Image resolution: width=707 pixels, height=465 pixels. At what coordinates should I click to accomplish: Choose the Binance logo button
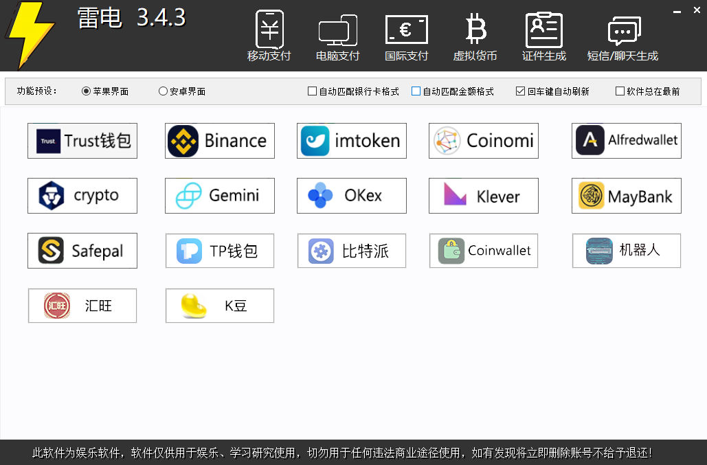click(220, 141)
